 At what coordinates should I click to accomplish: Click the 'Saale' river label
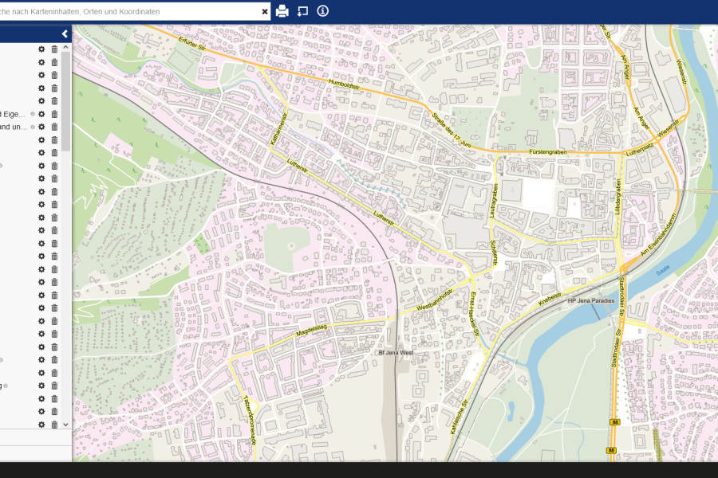[663, 270]
